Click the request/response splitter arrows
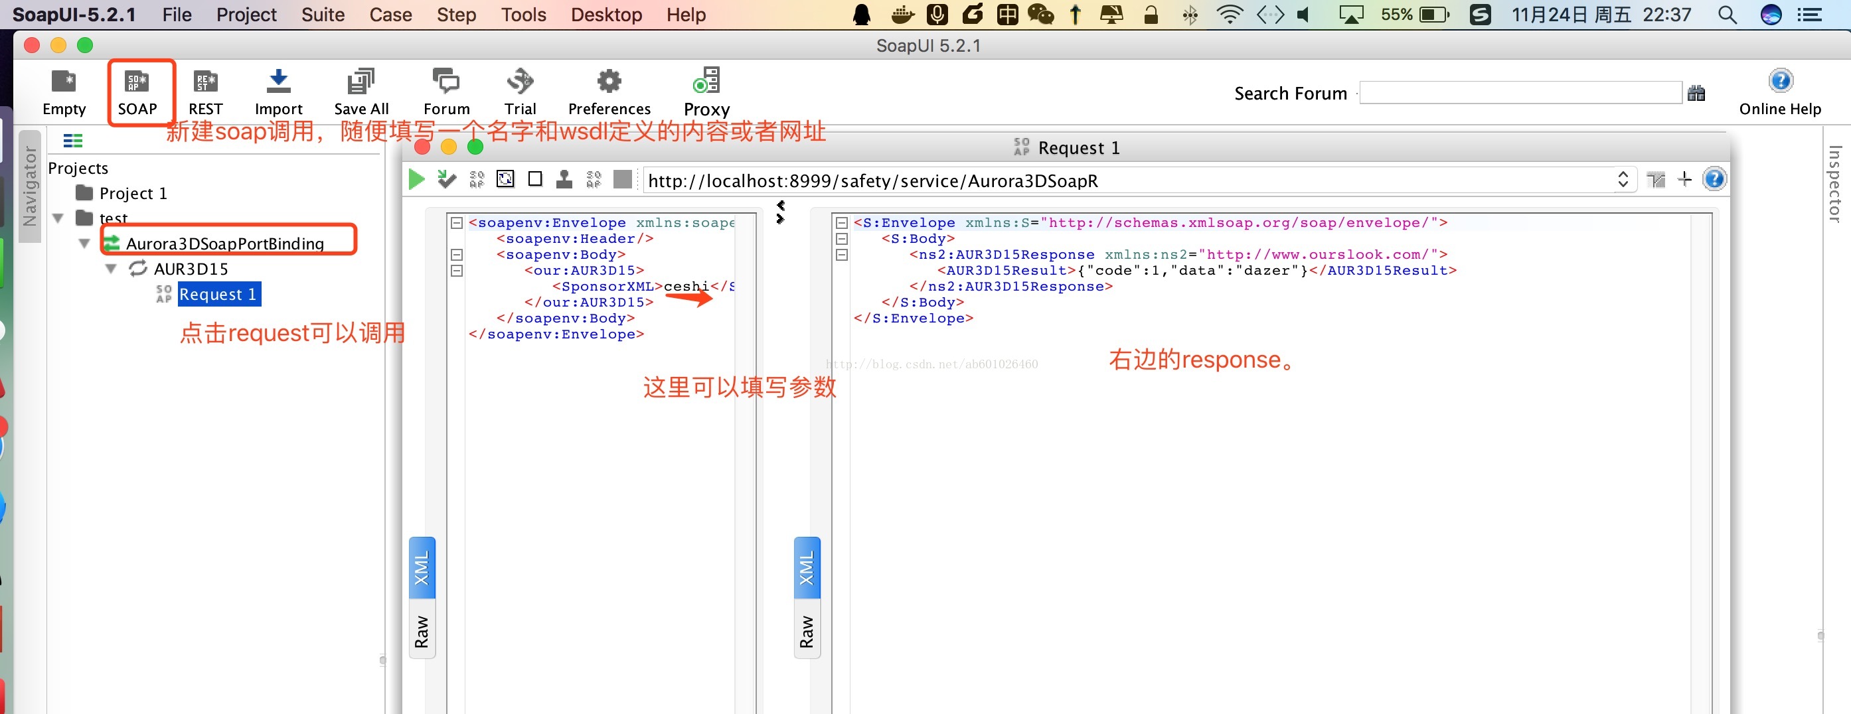This screenshot has width=1851, height=714. (x=780, y=212)
